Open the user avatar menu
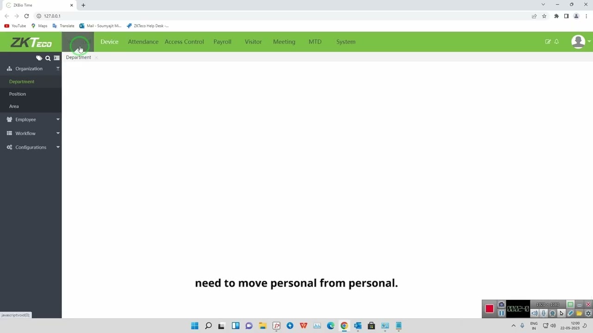Image resolution: width=593 pixels, height=333 pixels. 578,42
